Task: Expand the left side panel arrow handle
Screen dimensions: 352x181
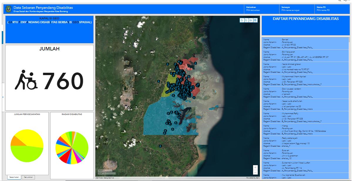Action: click(x=3, y=97)
